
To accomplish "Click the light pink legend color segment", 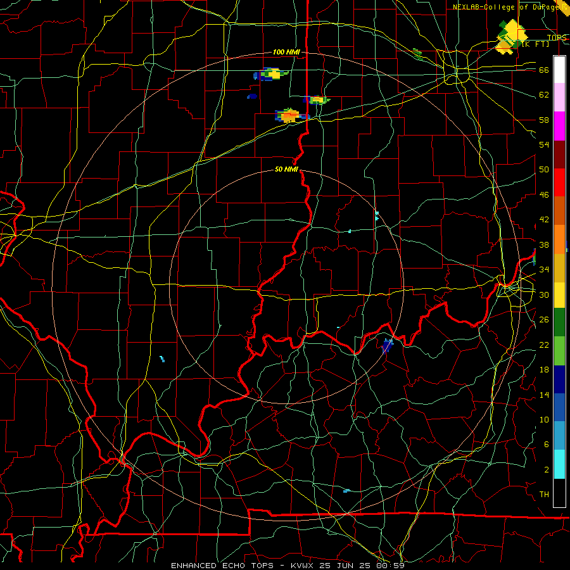I will (x=559, y=97).
